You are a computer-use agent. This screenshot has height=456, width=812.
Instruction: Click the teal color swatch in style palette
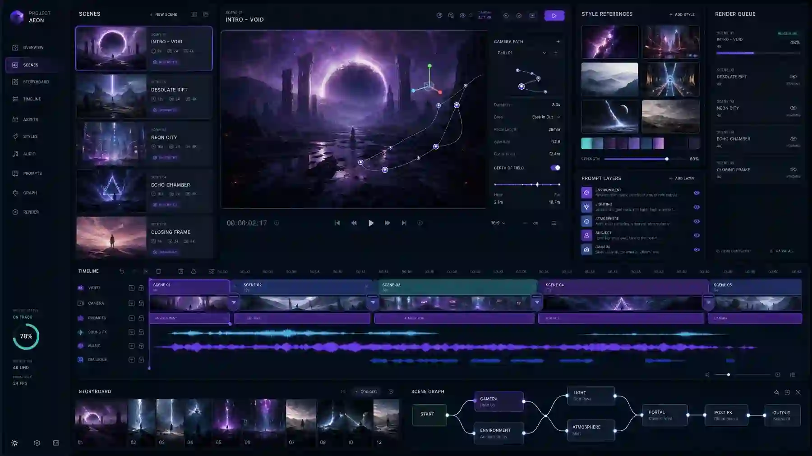(586, 143)
